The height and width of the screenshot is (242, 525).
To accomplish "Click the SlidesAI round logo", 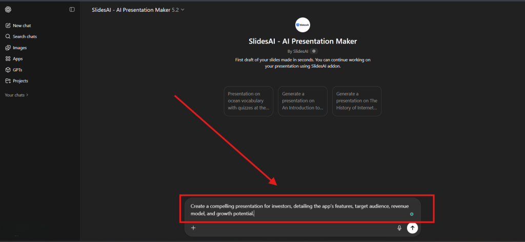I will 302,25.
